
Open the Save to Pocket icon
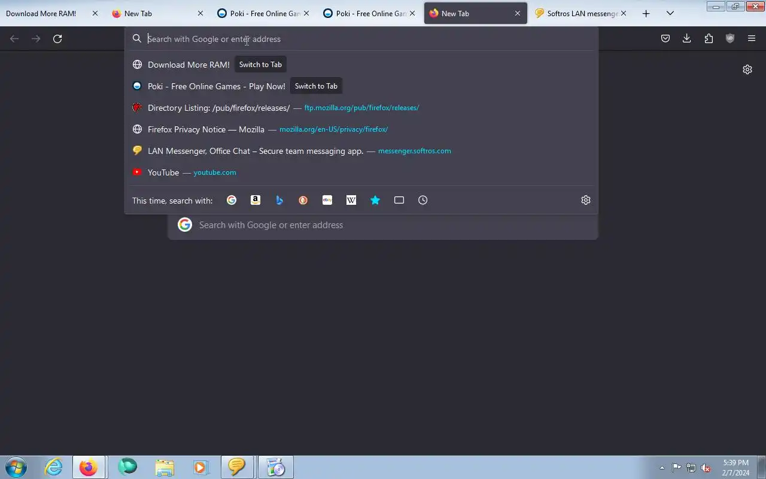pos(665,39)
